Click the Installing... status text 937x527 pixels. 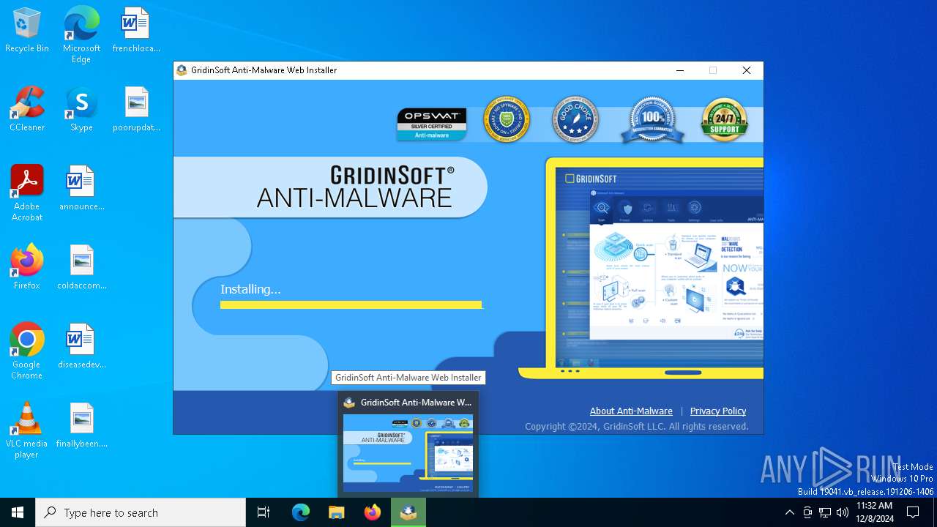tap(250, 289)
